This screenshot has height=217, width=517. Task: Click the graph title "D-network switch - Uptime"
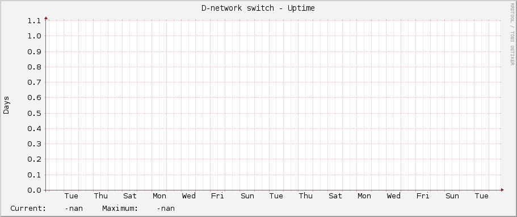coord(258,8)
